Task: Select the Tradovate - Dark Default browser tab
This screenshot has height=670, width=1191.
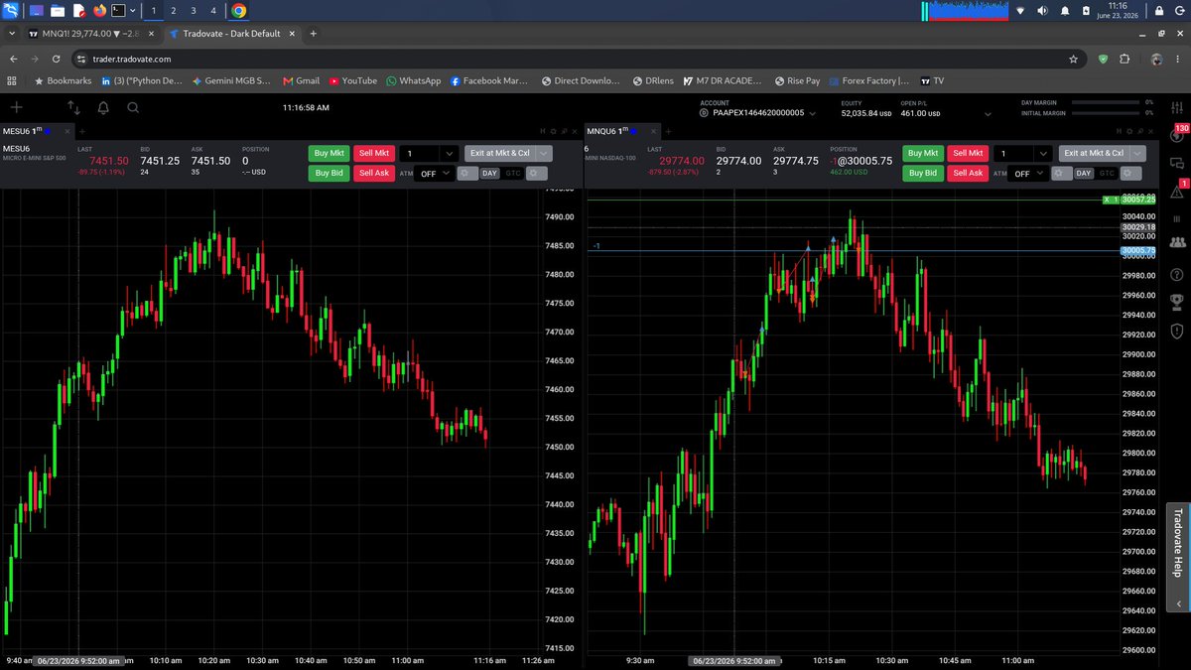Action: point(231,34)
